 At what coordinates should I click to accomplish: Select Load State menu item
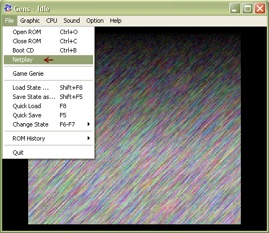click(48, 88)
